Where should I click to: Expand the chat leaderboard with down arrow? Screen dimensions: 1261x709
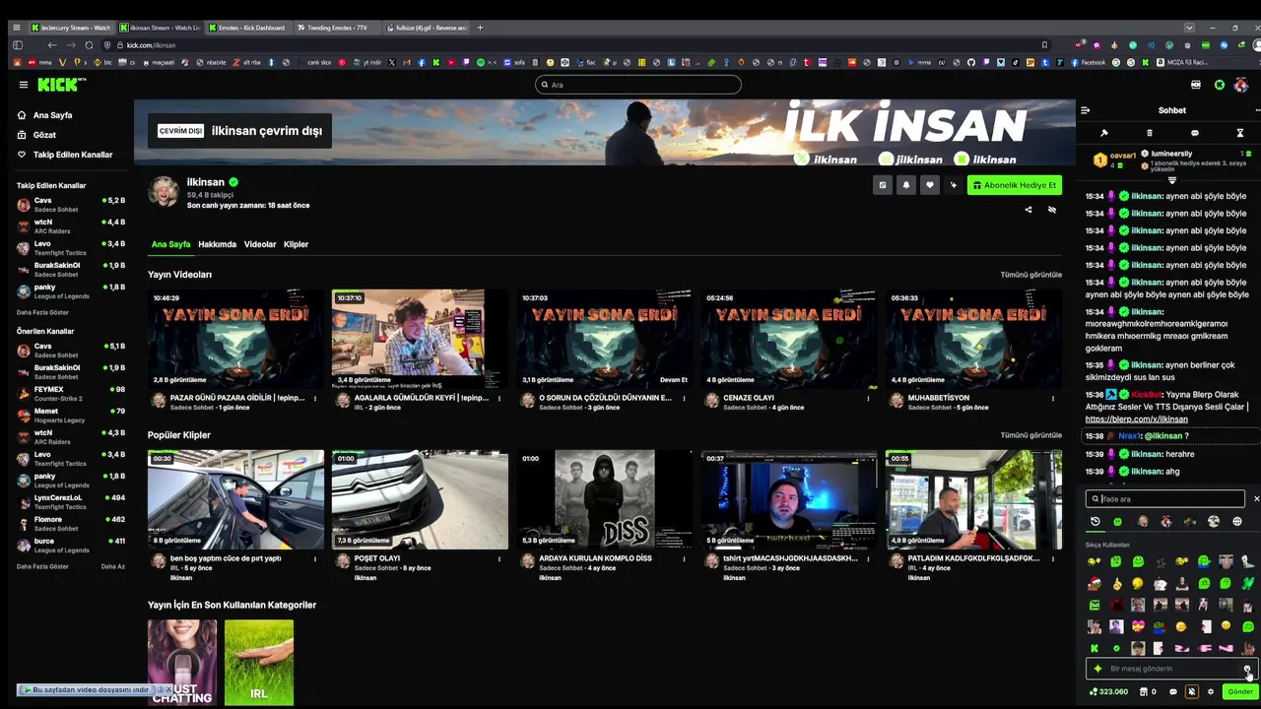point(1171,180)
